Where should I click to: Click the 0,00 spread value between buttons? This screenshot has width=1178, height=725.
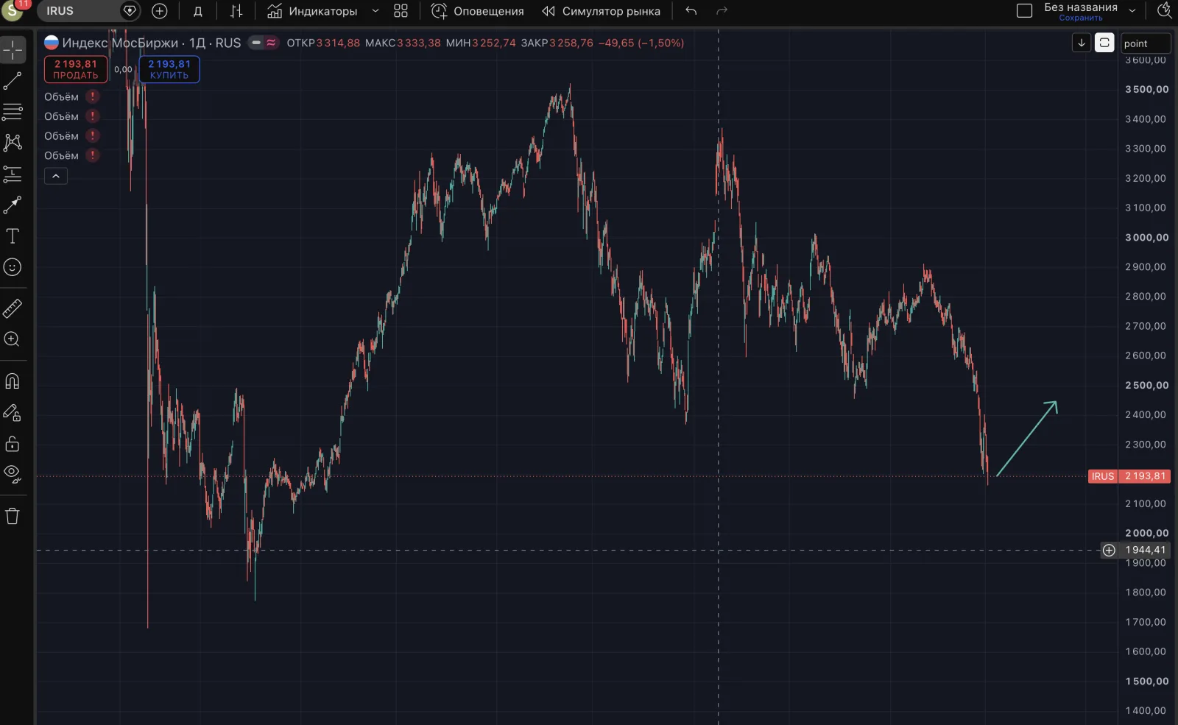tap(124, 69)
